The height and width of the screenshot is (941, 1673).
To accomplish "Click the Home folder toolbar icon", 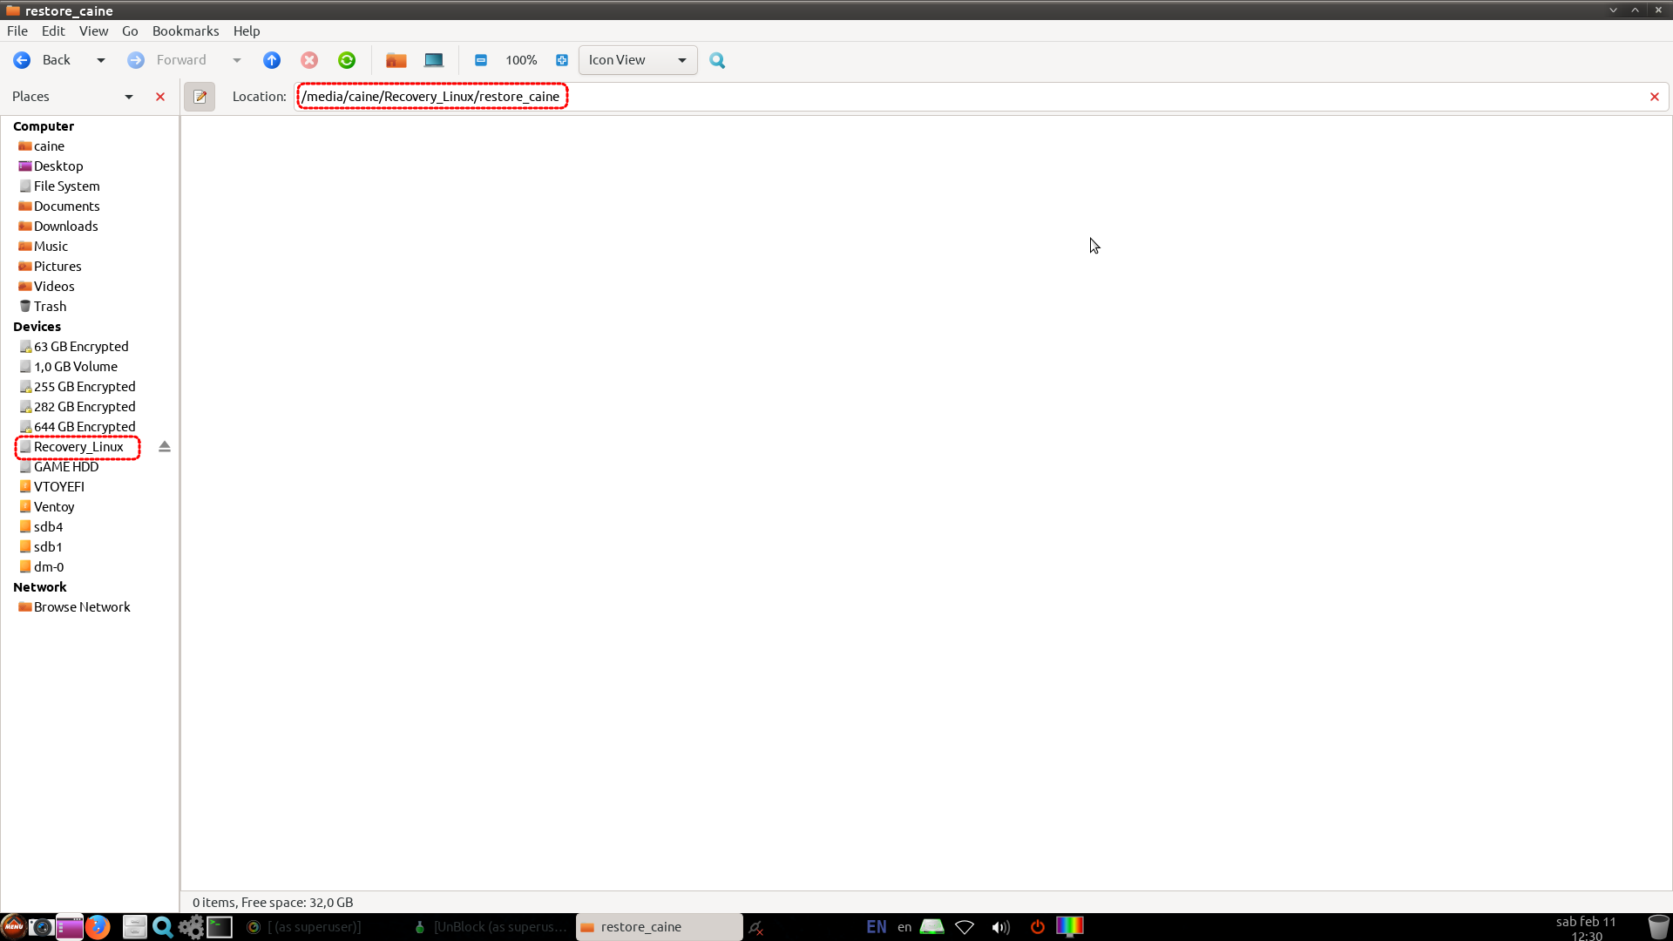I will pos(396,60).
